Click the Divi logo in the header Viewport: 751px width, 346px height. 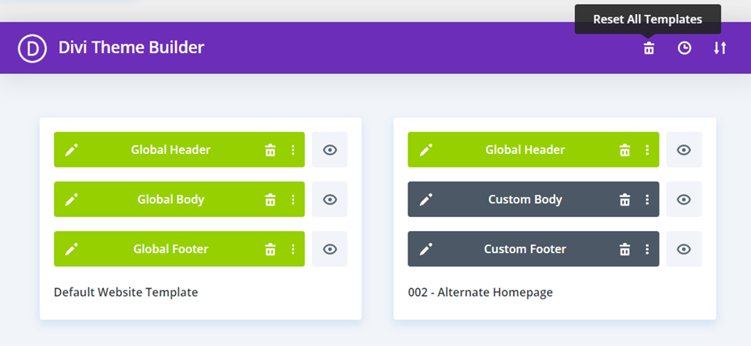33,48
